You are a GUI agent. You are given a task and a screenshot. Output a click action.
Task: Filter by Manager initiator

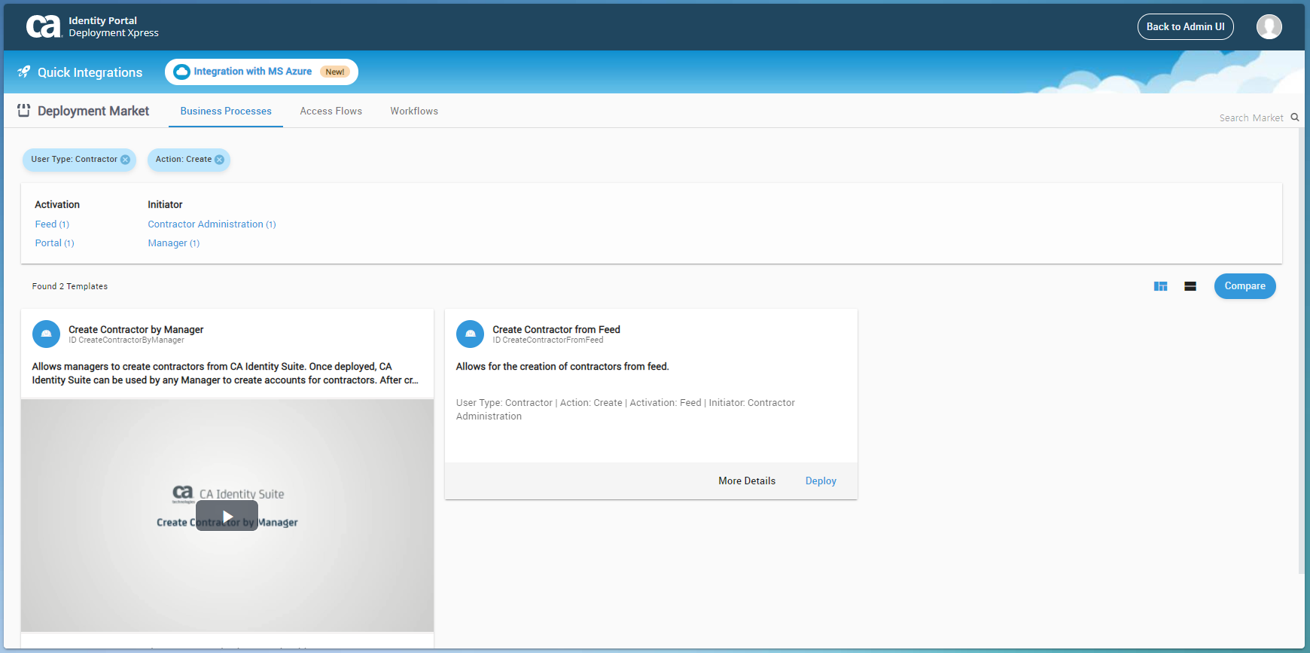(x=173, y=243)
